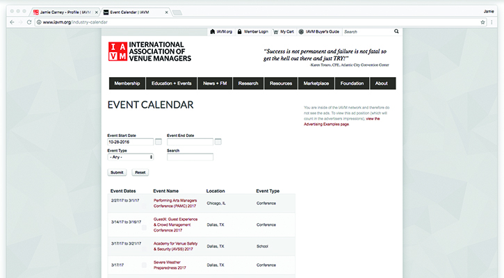Open the Research menu

(x=248, y=83)
